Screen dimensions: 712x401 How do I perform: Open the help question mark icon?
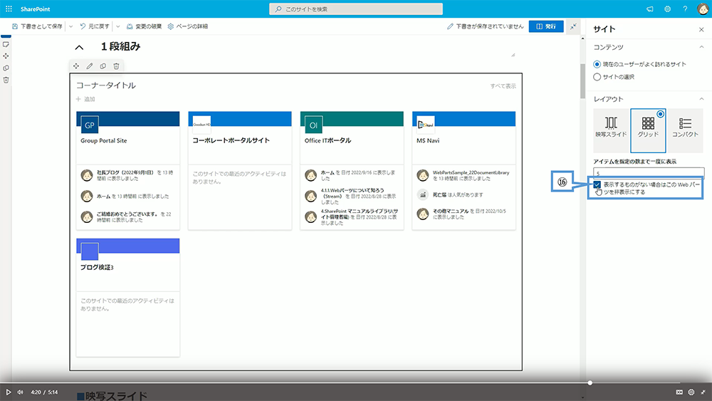685,9
